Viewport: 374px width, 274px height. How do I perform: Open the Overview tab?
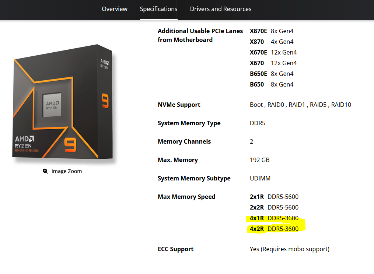115,9
